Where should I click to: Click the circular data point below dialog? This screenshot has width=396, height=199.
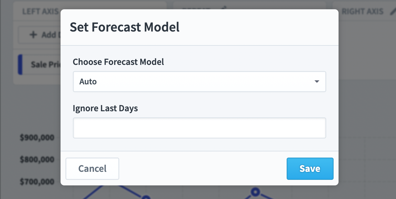(255, 192)
